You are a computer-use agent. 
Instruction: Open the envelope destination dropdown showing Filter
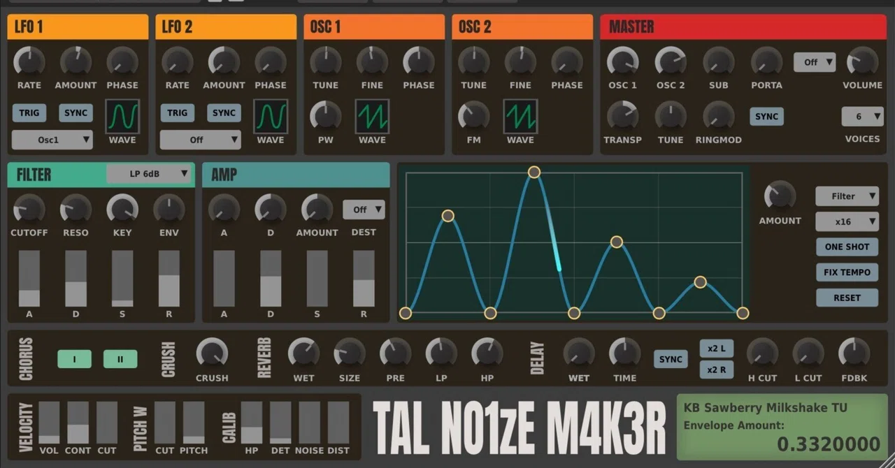point(847,196)
